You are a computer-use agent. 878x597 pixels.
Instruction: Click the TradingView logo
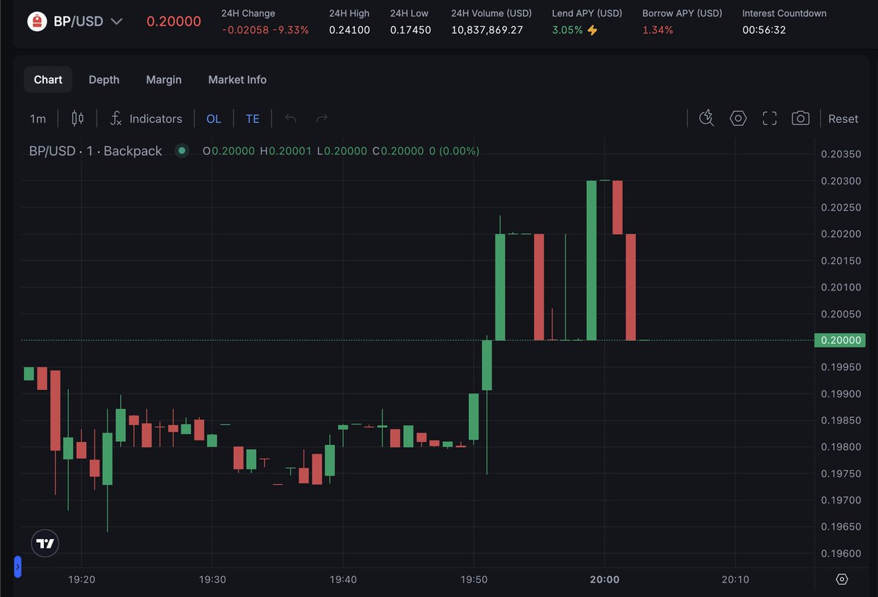45,544
